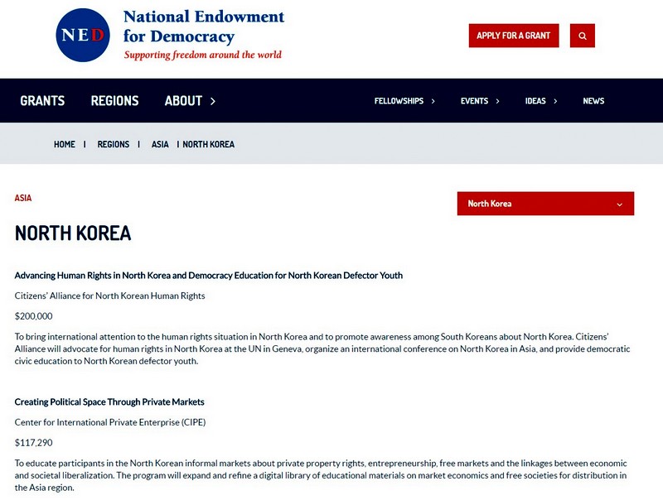This screenshot has width=663, height=500.
Task: Open Advancing Human Rights in North Korea grant
Action: (x=209, y=276)
